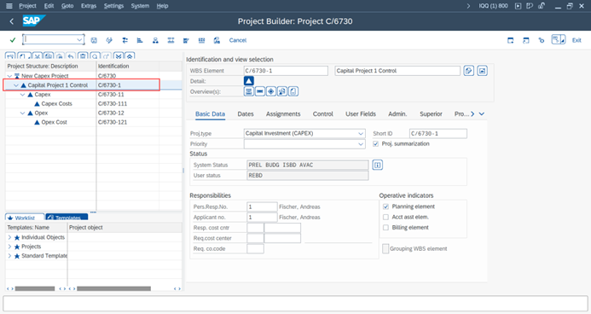Open status information icon next to System Status
This screenshot has width=591, height=314.
point(377,165)
